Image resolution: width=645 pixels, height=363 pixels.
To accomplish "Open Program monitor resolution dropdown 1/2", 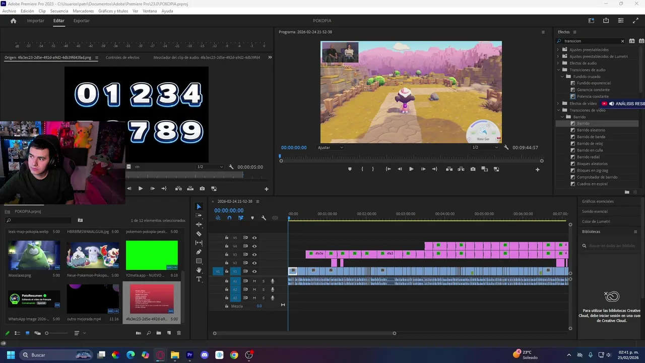I will [x=484, y=147].
